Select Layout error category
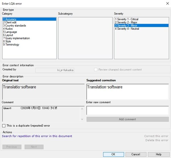The height and width of the screenshot is (158, 171). pos(9,35)
